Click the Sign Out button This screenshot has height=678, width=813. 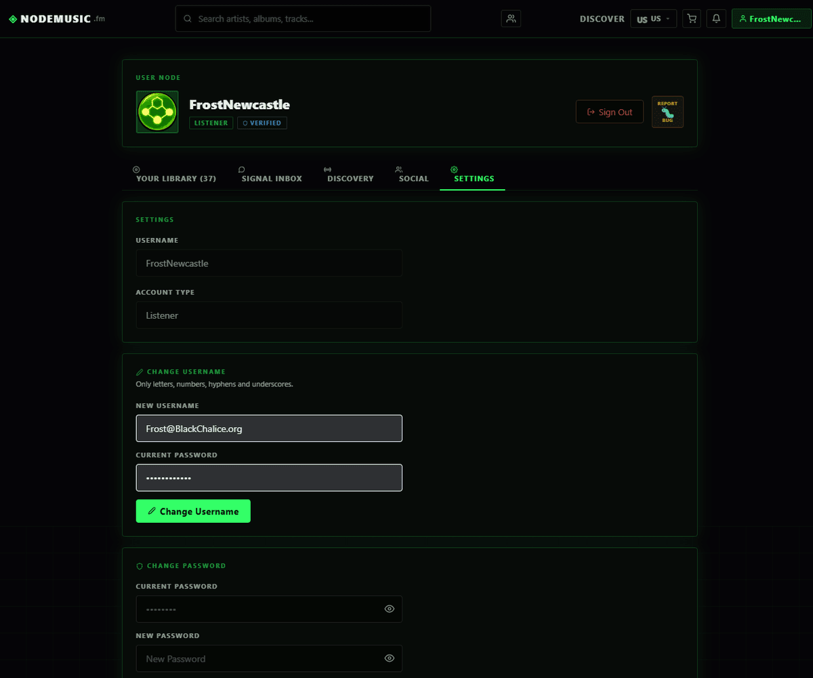click(x=610, y=112)
